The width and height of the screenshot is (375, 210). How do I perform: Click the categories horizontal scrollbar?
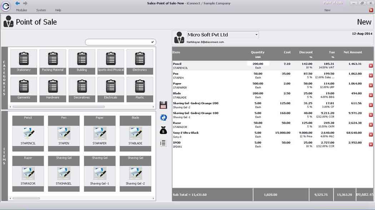(59, 106)
